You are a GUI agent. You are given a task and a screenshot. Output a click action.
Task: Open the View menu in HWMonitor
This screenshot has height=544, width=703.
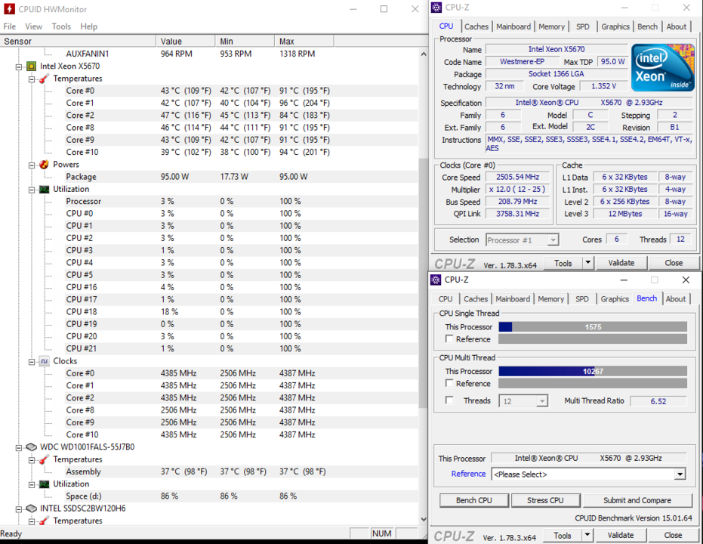pos(34,26)
